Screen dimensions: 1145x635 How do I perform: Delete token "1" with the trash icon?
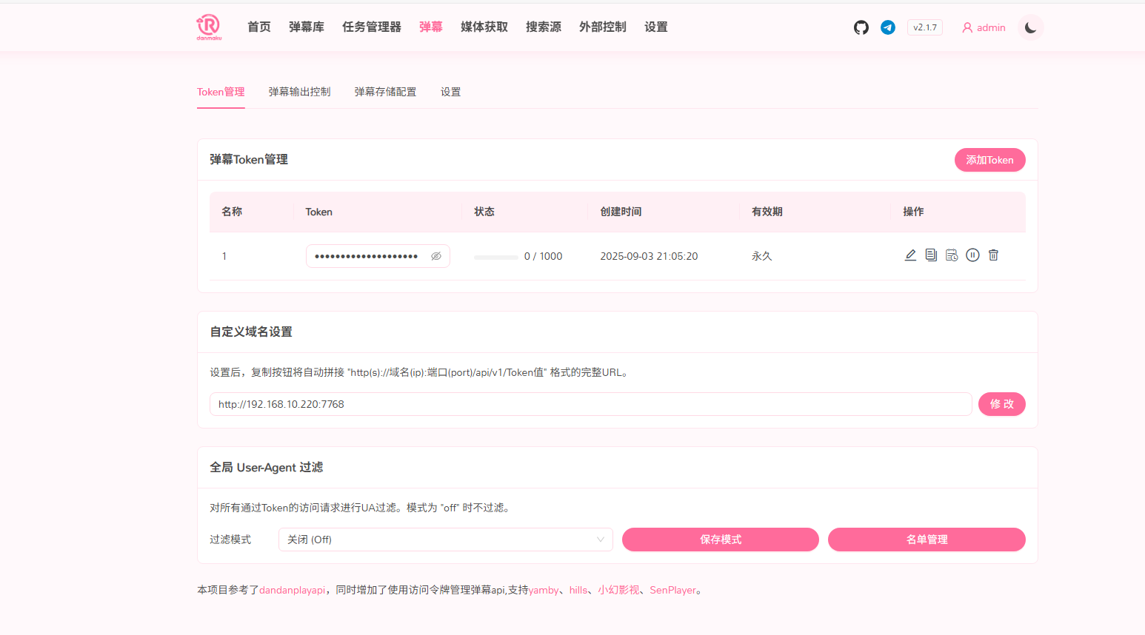(x=993, y=255)
